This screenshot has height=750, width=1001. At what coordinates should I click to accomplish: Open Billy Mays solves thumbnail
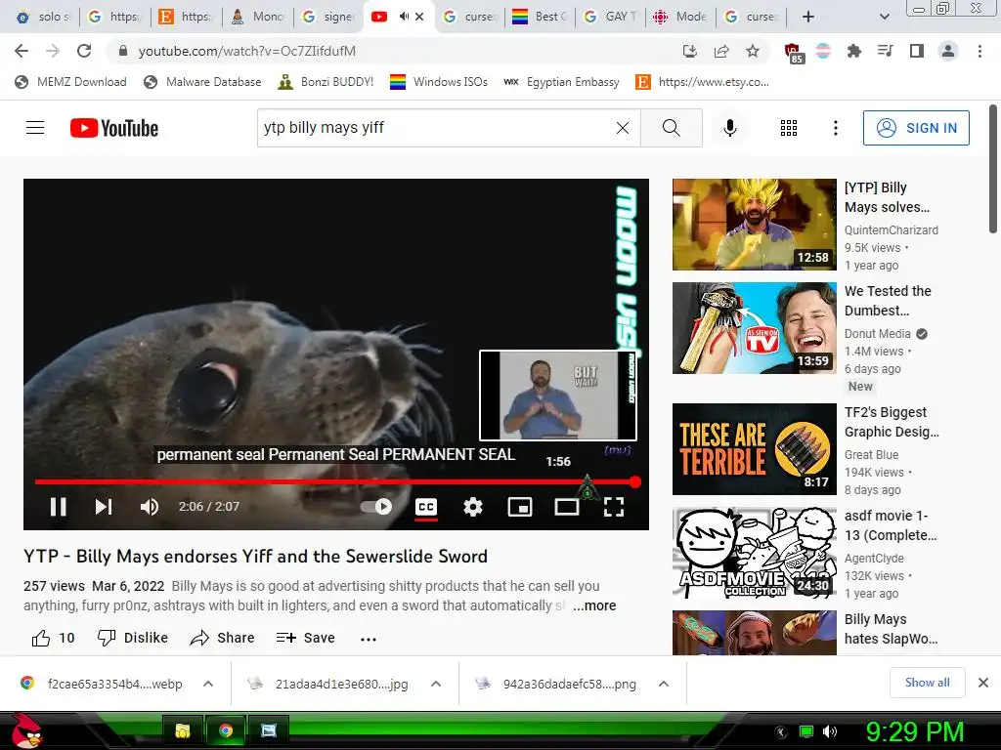pyautogui.click(x=754, y=225)
